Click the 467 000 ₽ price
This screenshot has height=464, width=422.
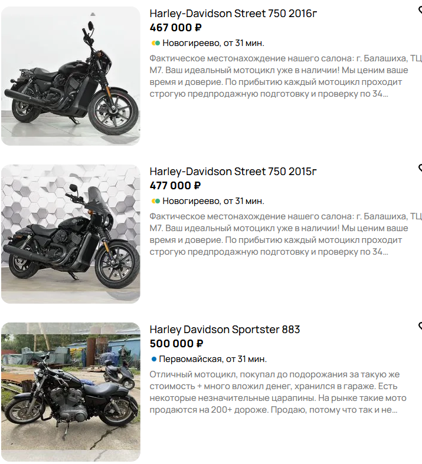[x=176, y=28]
